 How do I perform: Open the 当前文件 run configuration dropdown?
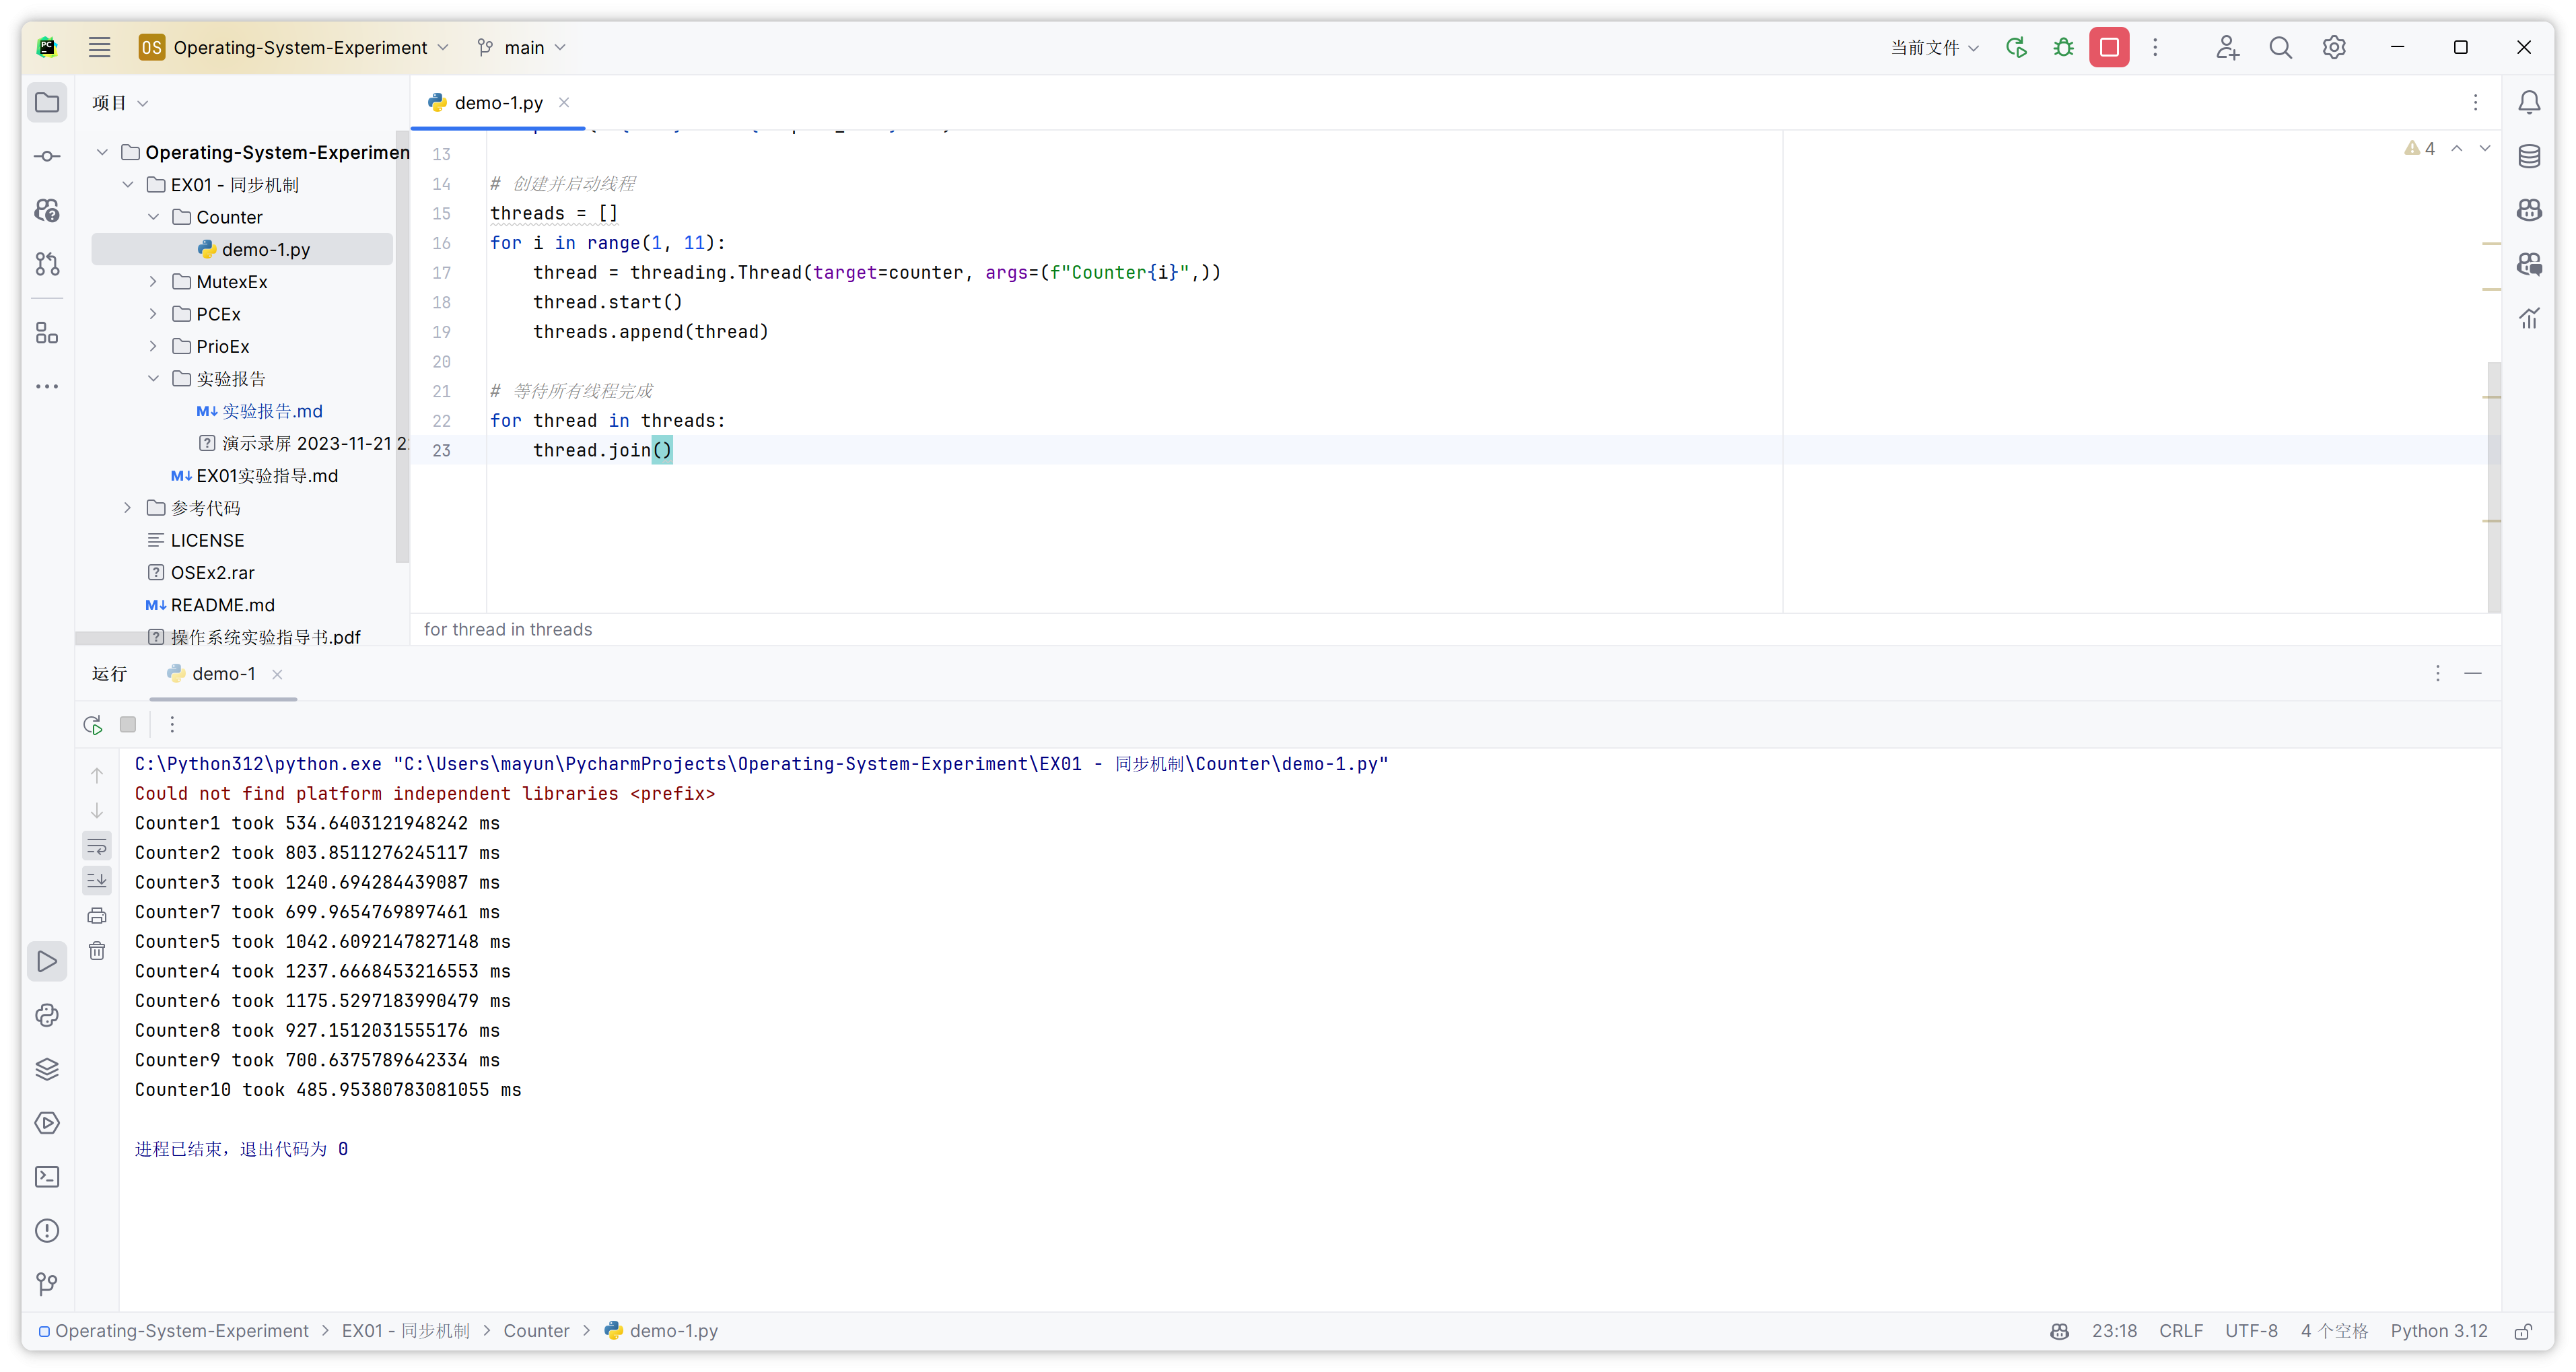pyautogui.click(x=1933, y=47)
